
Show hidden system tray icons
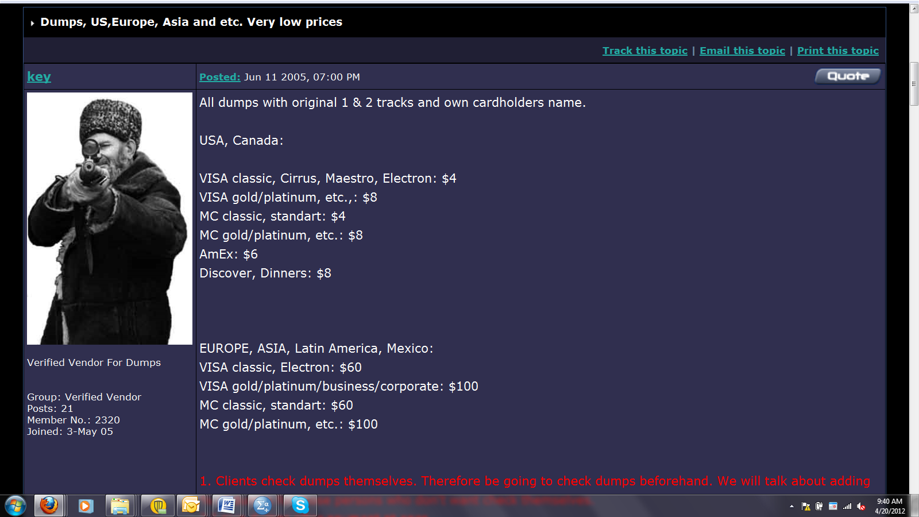click(x=791, y=506)
